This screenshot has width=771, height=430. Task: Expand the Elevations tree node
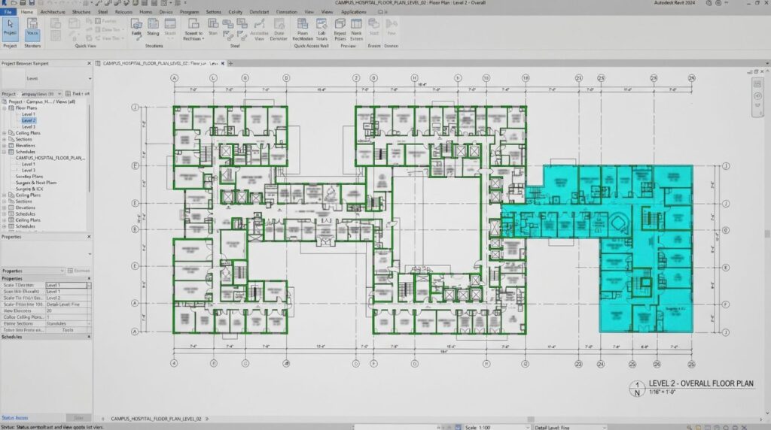coord(5,146)
